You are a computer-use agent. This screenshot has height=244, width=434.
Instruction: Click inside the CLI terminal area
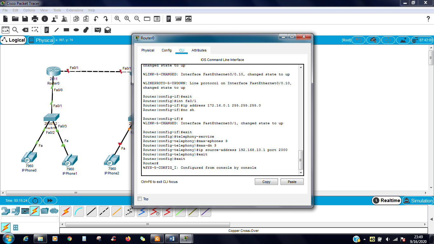220,120
